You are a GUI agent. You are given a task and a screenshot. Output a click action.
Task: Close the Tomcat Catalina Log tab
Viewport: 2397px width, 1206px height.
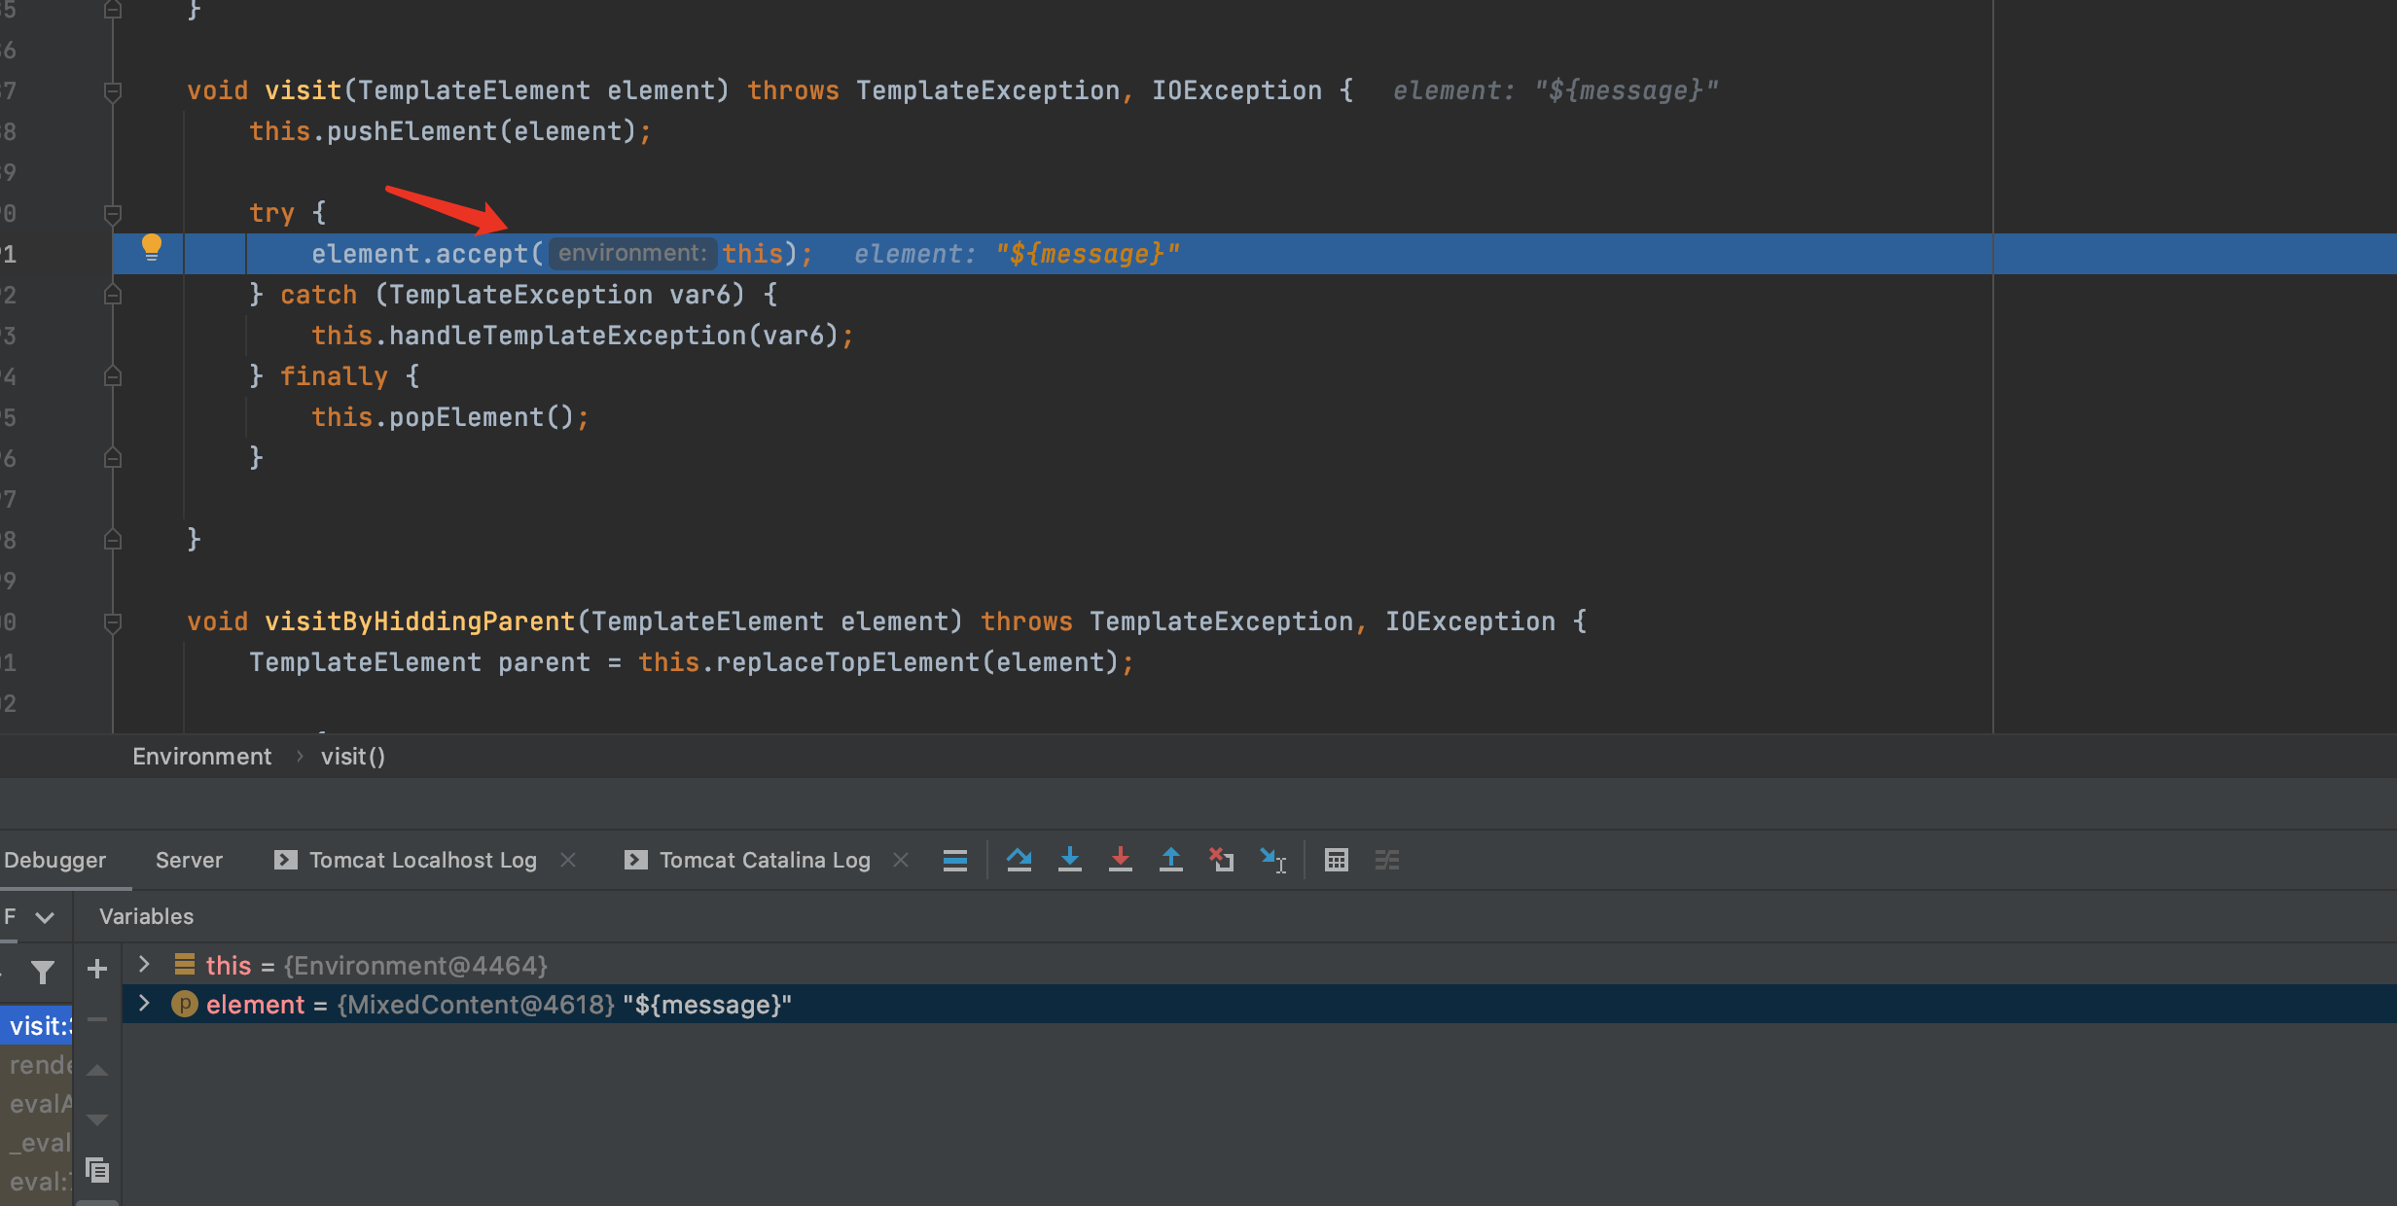(x=901, y=860)
